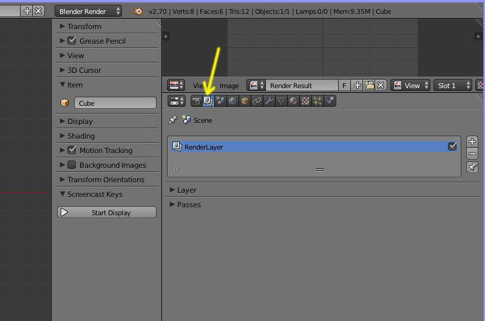The width and height of the screenshot is (485, 321).
Task: Add new image with plus button
Action: [358, 85]
